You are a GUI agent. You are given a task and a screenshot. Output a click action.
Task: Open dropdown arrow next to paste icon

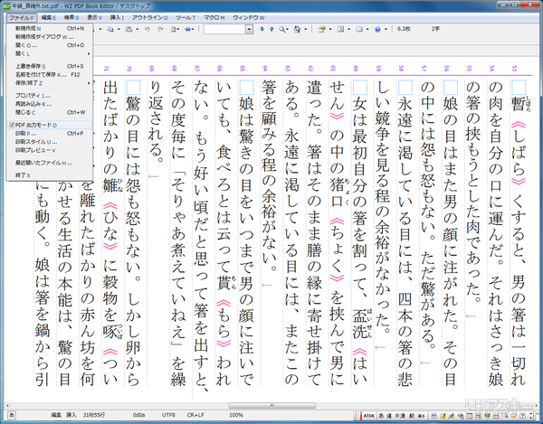coord(138,30)
